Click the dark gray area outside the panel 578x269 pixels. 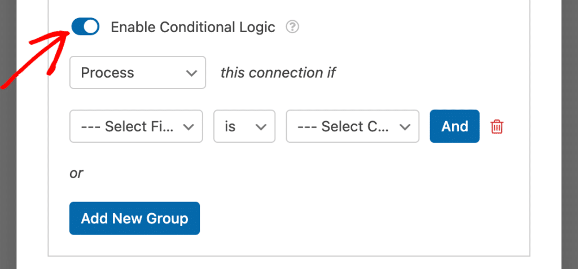(x=569, y=135)
